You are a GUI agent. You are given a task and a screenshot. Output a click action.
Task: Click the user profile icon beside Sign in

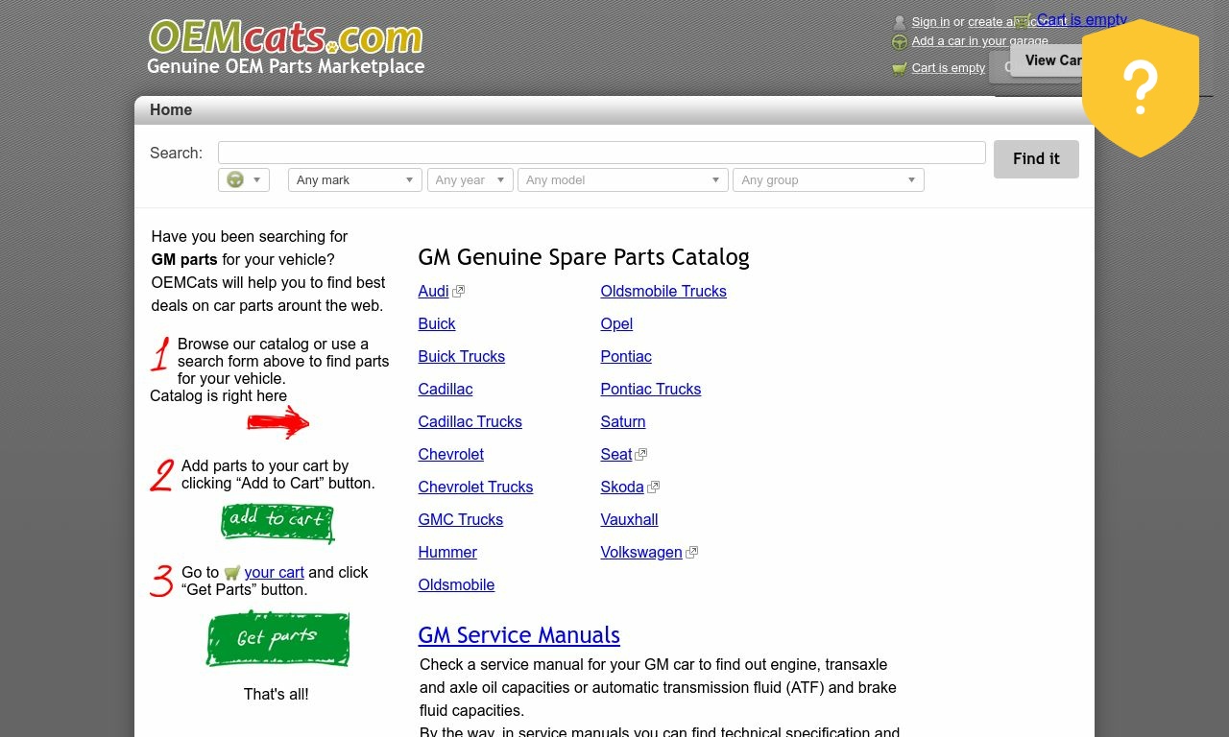[900, 22]
